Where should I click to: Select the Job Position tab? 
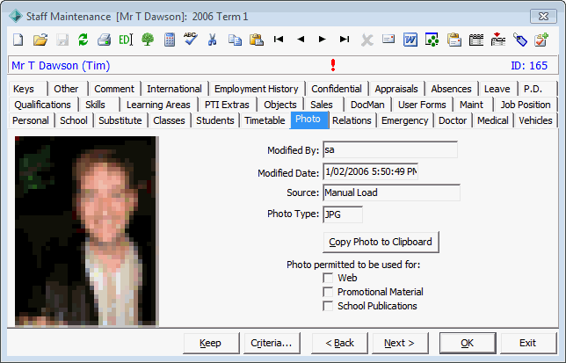pos(526,105)
